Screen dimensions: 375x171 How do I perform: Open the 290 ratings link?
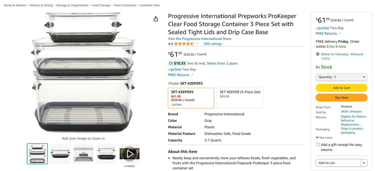pos(213,44)
